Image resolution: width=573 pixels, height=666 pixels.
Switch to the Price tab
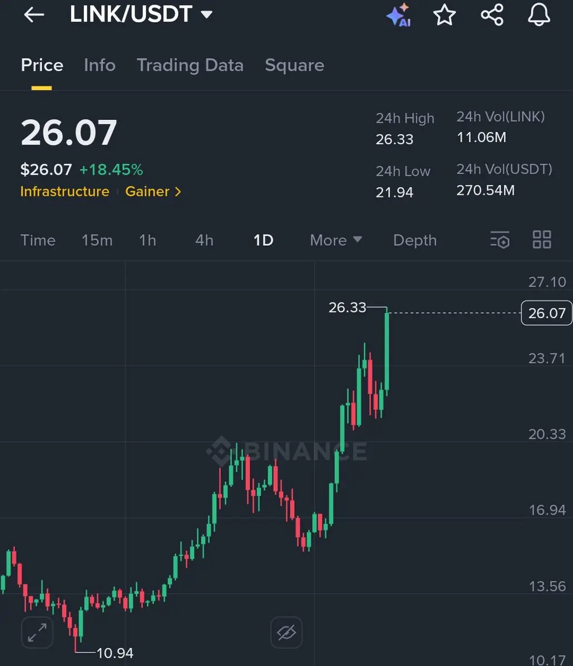[42, 65]
